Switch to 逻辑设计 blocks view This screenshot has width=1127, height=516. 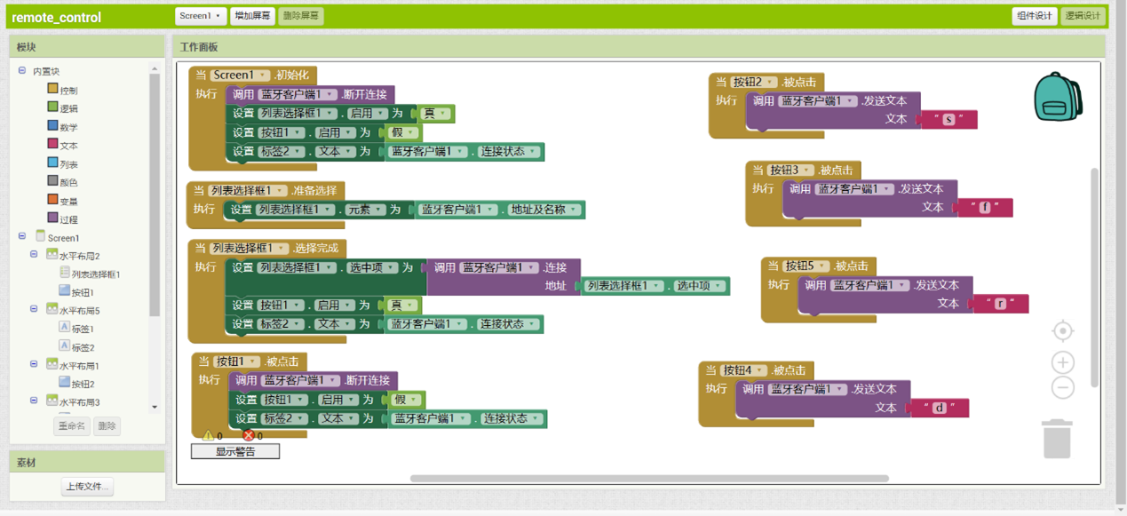tap(1083, 16)
